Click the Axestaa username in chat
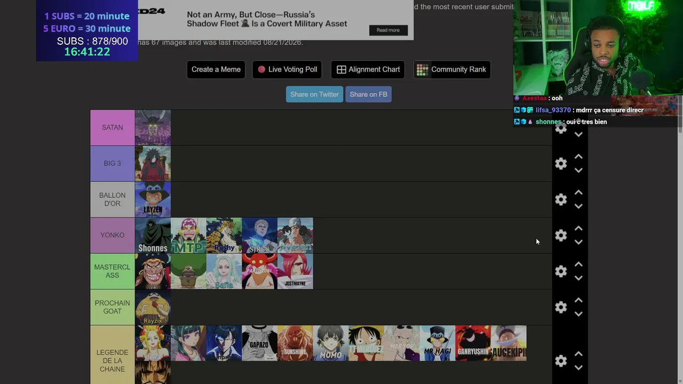This screenshot has height=384, width=683. [535, 98]
